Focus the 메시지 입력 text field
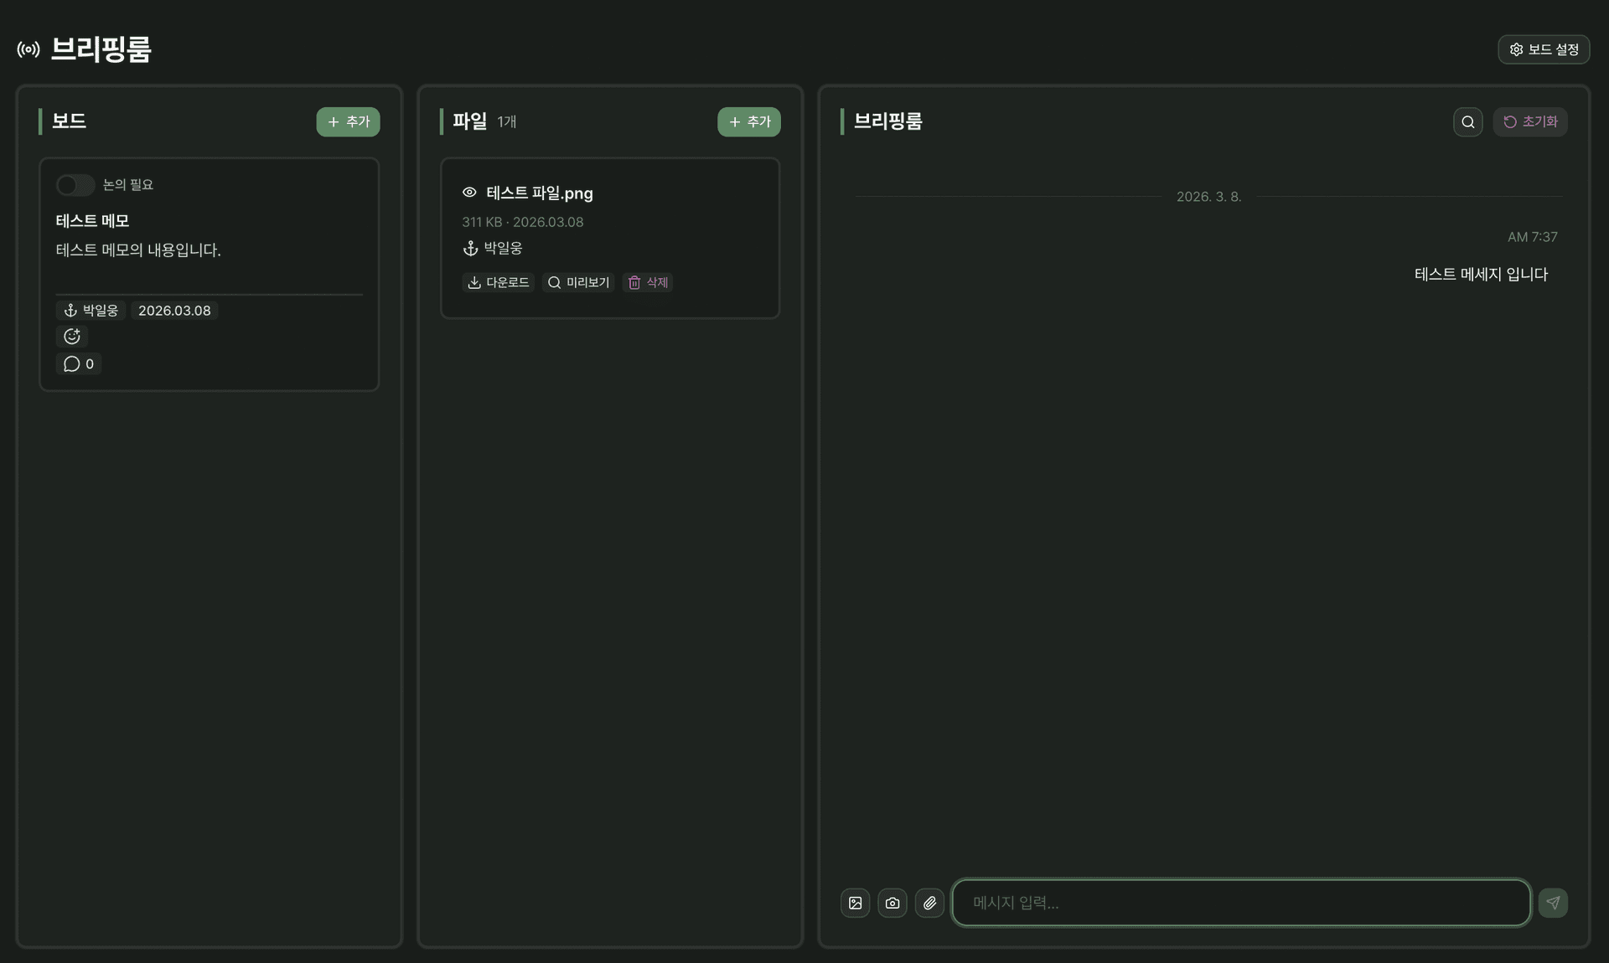The width and height of the screenshot is (1609, 963). point(1240,903)
